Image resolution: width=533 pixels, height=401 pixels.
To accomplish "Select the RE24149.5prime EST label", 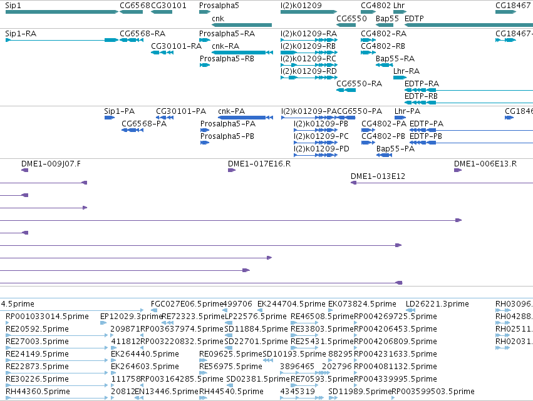I will [x=37, y=355].
